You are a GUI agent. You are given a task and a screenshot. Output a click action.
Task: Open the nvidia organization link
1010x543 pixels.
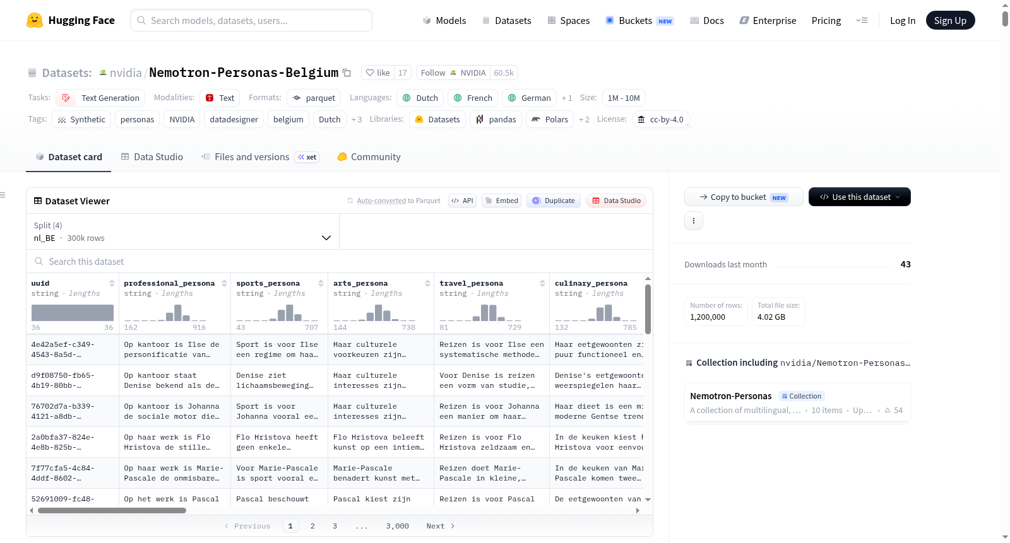pos(126,73)
